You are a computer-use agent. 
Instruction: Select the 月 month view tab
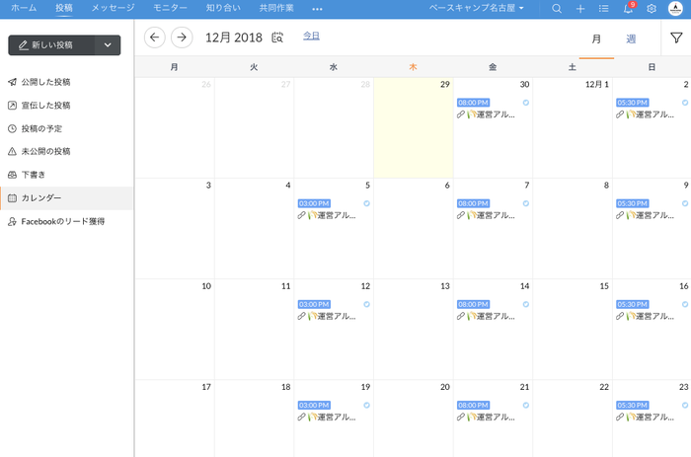(596, 38)
